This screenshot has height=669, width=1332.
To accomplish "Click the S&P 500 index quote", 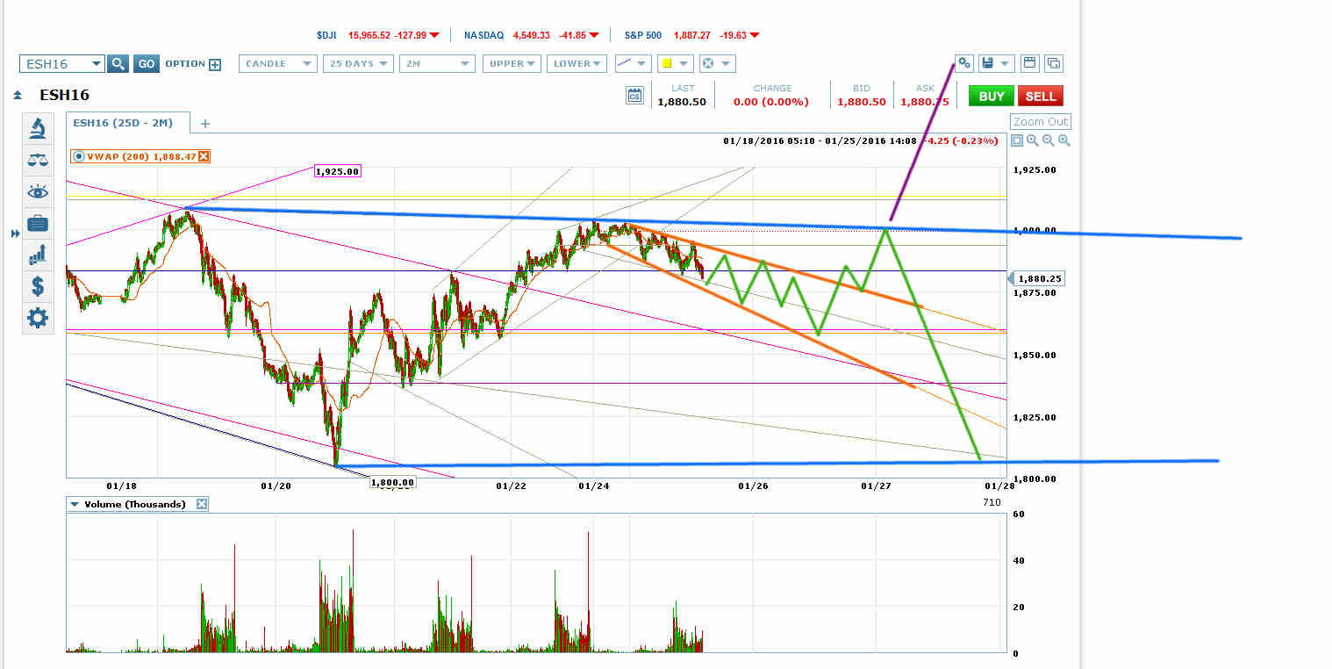I will (691, 35).
